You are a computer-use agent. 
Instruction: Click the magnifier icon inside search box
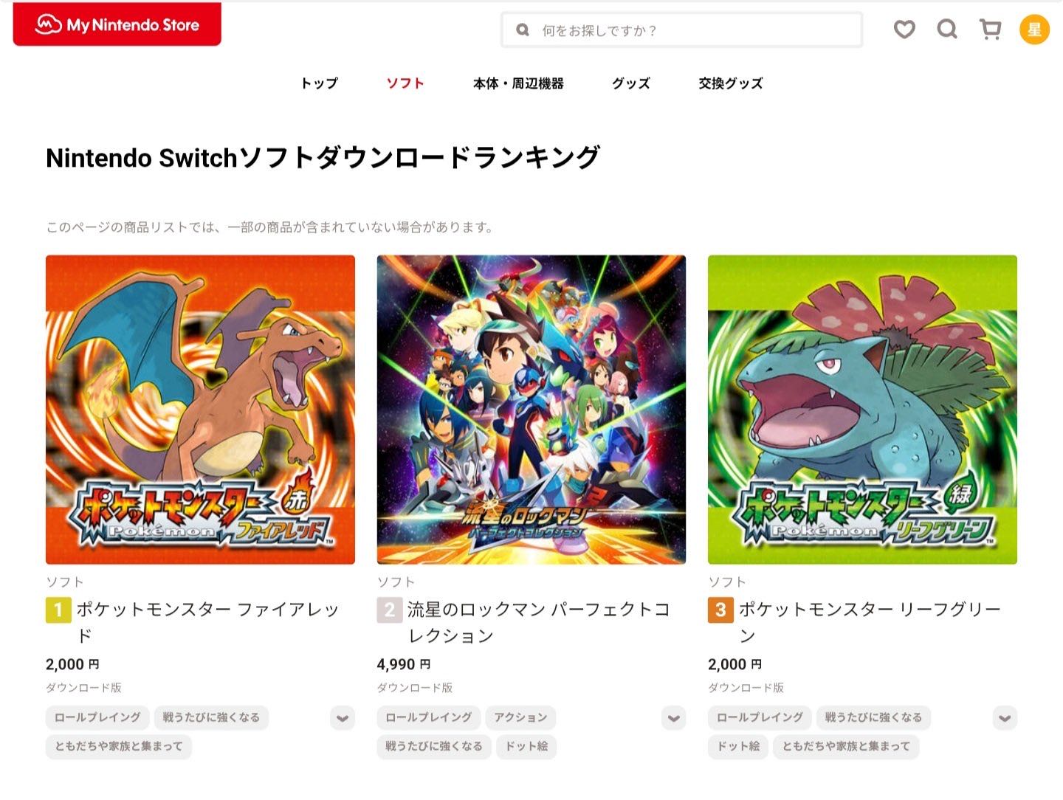click(x=523, y=30)
